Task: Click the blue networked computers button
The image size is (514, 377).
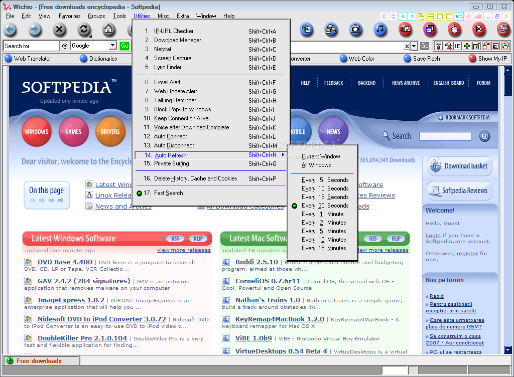Action: 331,30
